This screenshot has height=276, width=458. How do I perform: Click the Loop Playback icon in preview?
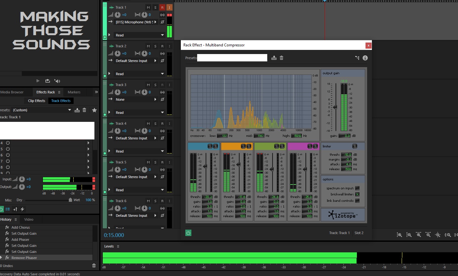tap(48, 81)
